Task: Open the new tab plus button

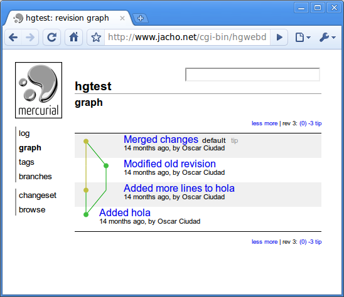Action: click(141, 18)
